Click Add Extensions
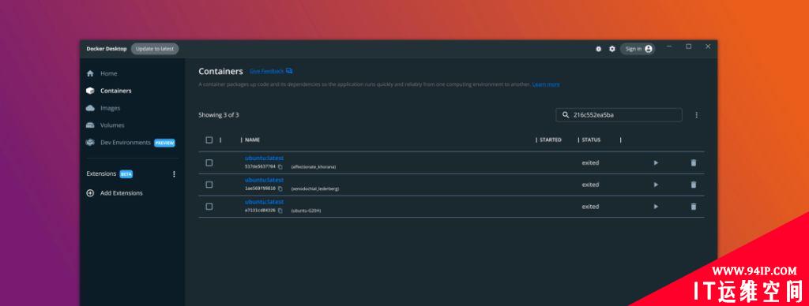This screenshot has height=306, width=809. tap(121, 193)
